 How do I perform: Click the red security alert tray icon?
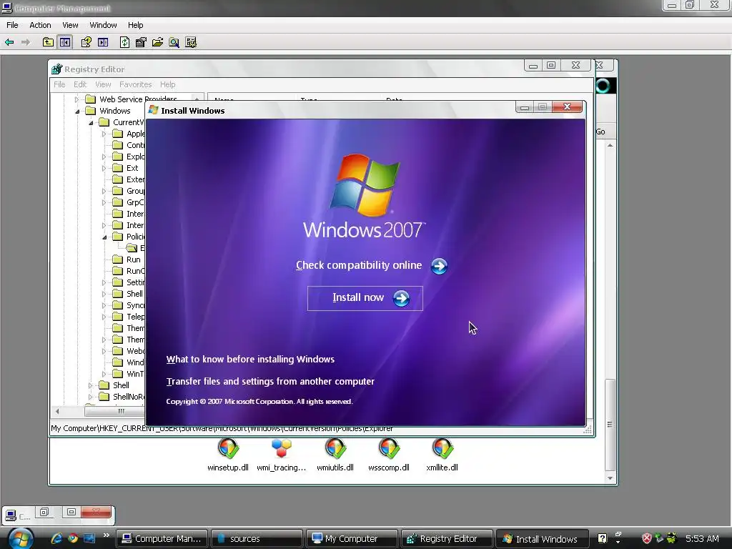(646, 538)
